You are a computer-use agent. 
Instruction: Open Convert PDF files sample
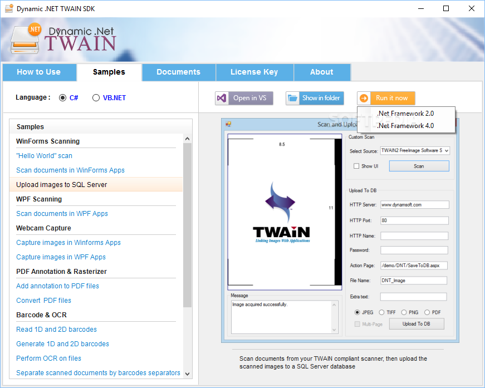pos(43,301)
